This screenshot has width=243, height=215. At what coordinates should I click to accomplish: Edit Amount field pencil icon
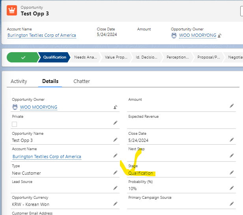pyautogui.click(x=232, y=106)
